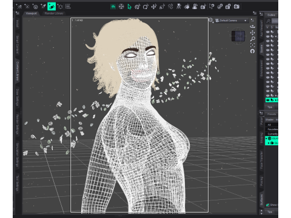Click the create null dashed circle icon
Screen dimensions: 291x218
[60, 7]
